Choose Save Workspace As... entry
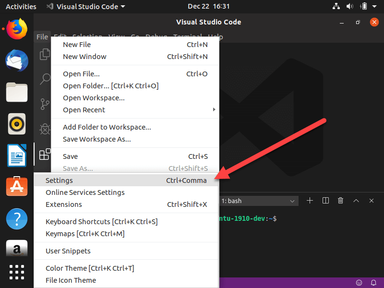 pos(135,139)
